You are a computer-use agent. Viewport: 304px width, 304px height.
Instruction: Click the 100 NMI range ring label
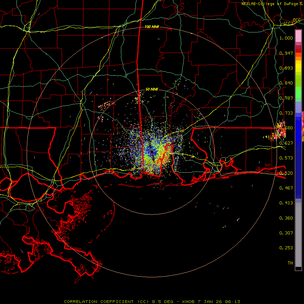click(x=152, y=27)
